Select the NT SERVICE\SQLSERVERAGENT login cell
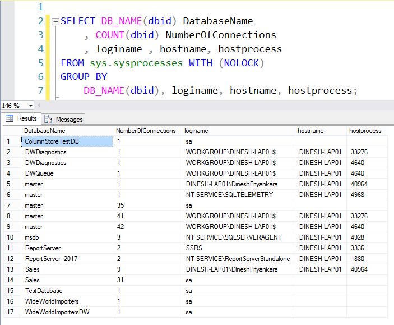The width and height of the screenshot is (394, 325). pos(238,237)
